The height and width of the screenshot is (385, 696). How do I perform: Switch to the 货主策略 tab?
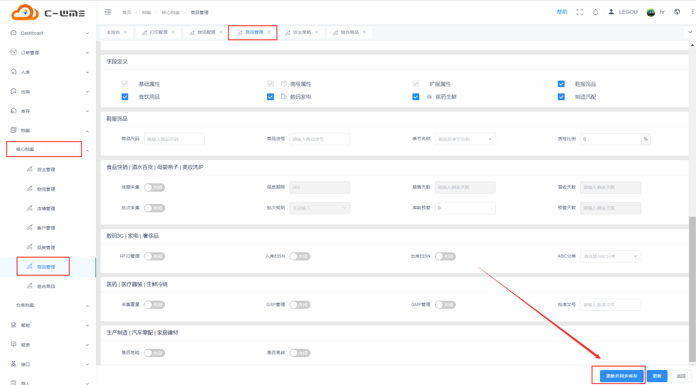coord(302,32)
